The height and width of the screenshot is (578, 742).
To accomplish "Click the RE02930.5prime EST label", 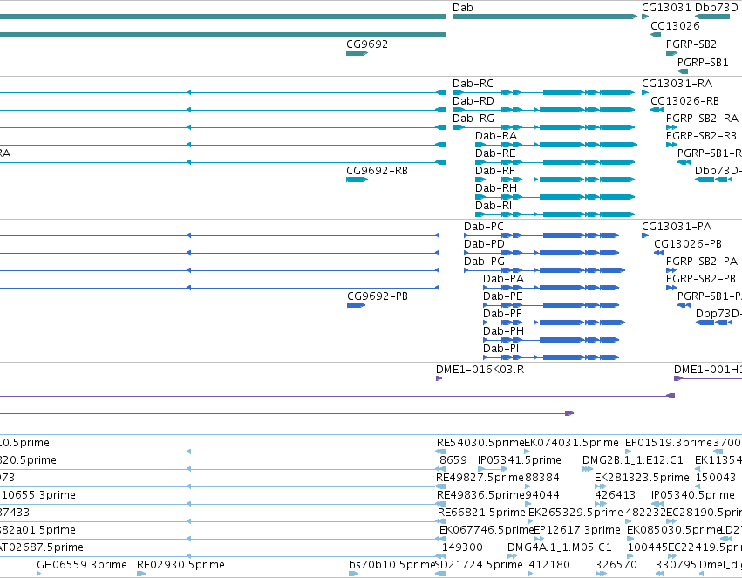I will click(180, 565).
